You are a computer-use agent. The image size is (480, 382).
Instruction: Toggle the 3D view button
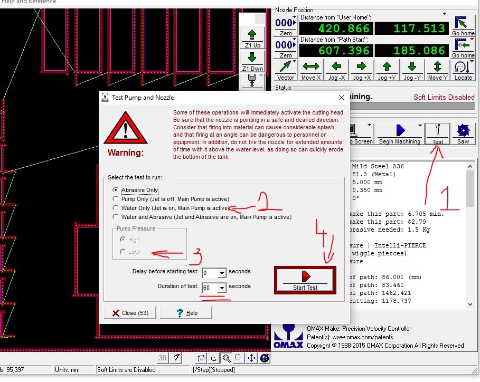pos(163,358)
